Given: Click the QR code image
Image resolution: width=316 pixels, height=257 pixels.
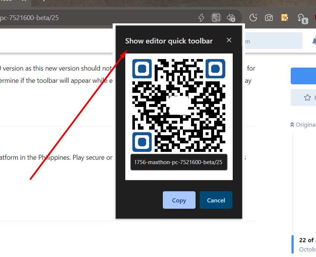Looking at the screenshot, I should [x=179, y=105].
